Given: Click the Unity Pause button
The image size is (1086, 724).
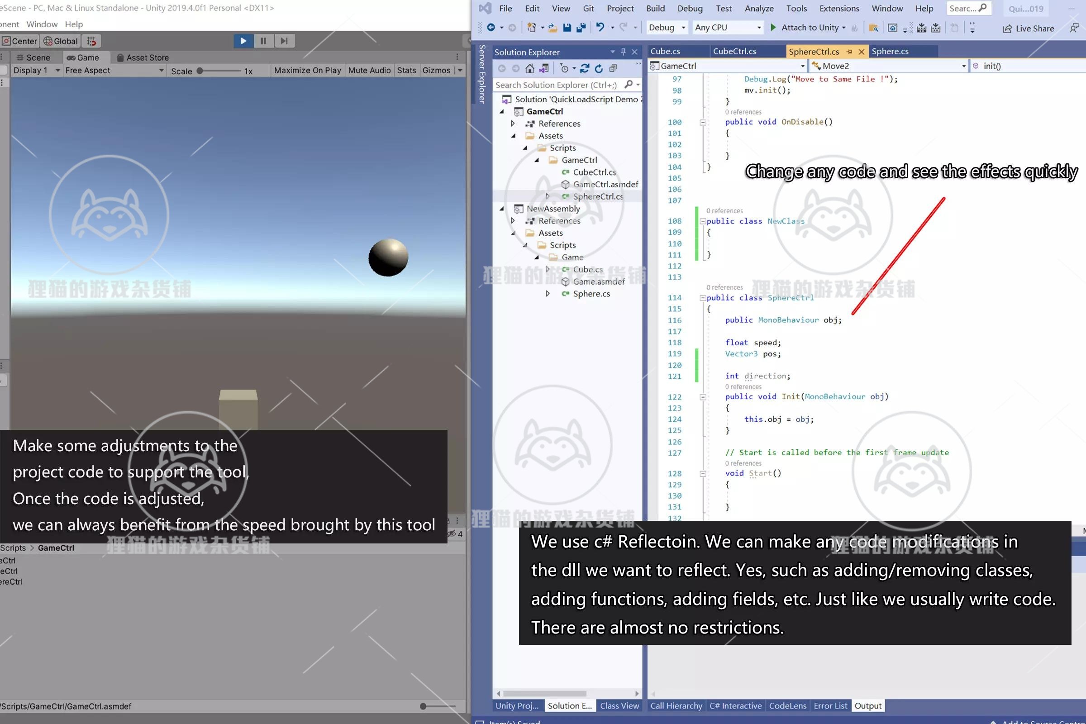Looking at the screenshot, I should tap(263, 41).
